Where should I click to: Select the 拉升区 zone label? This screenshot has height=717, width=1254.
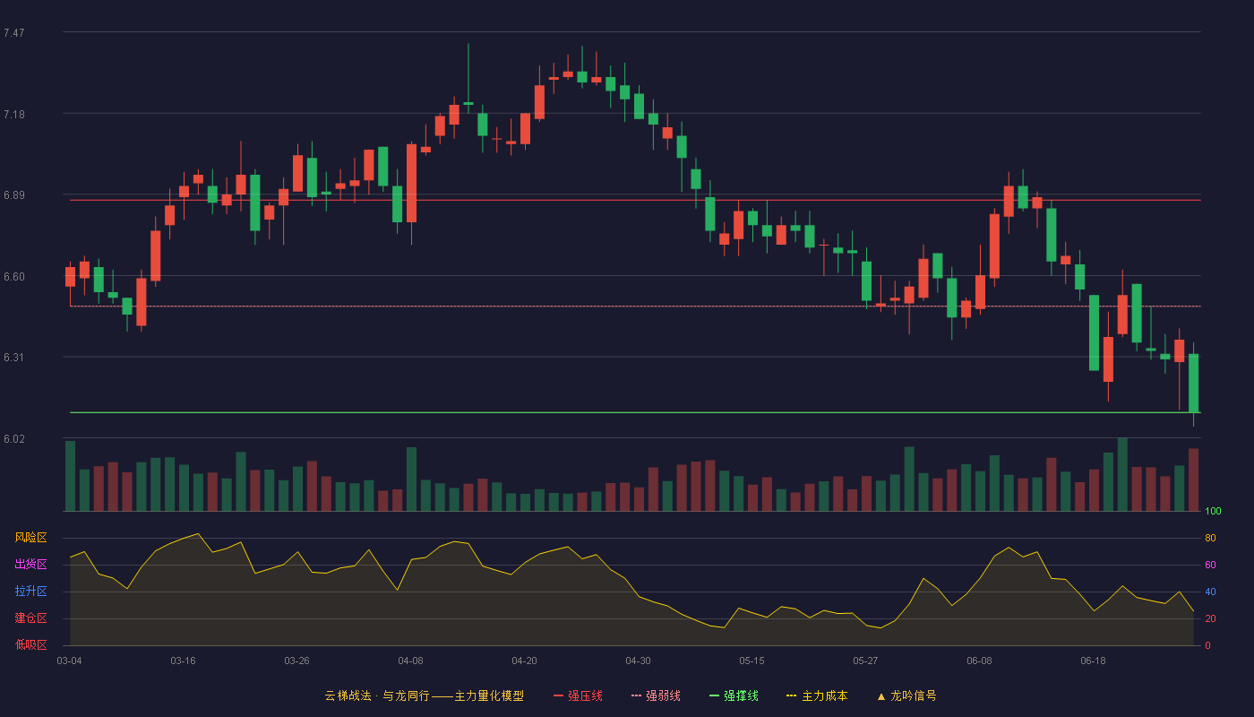(30, 592)
